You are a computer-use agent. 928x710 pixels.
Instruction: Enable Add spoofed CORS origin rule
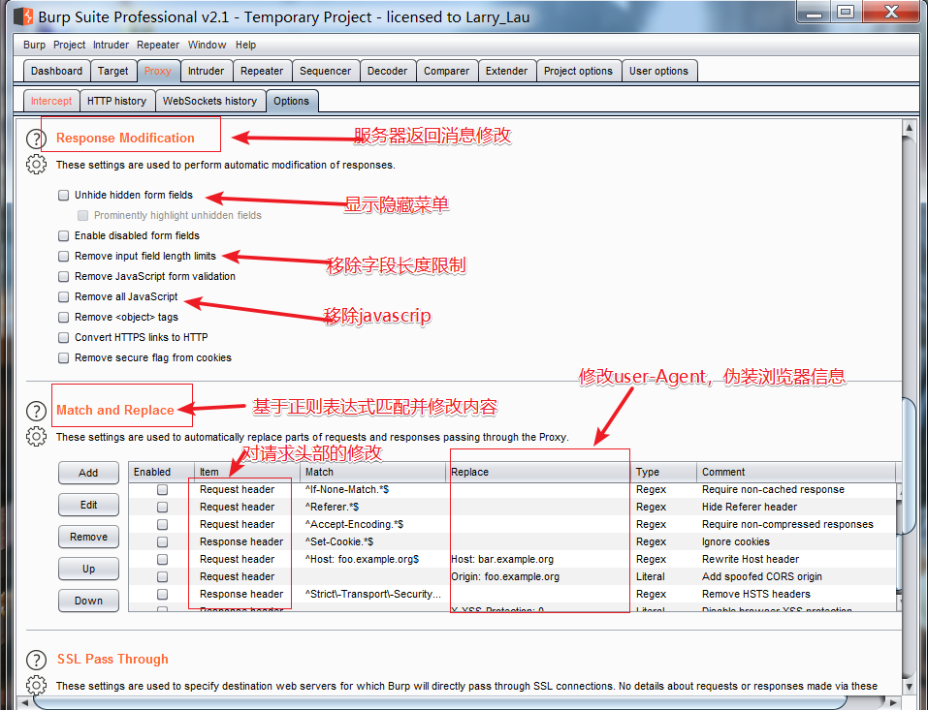click(162, 577)
